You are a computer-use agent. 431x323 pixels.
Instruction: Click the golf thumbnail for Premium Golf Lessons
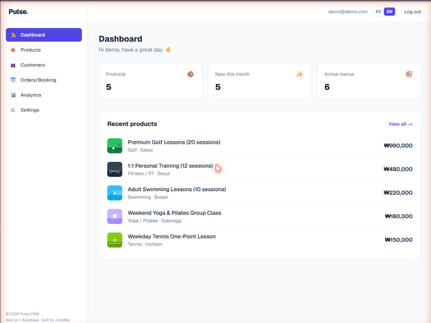tap(115, 146)
